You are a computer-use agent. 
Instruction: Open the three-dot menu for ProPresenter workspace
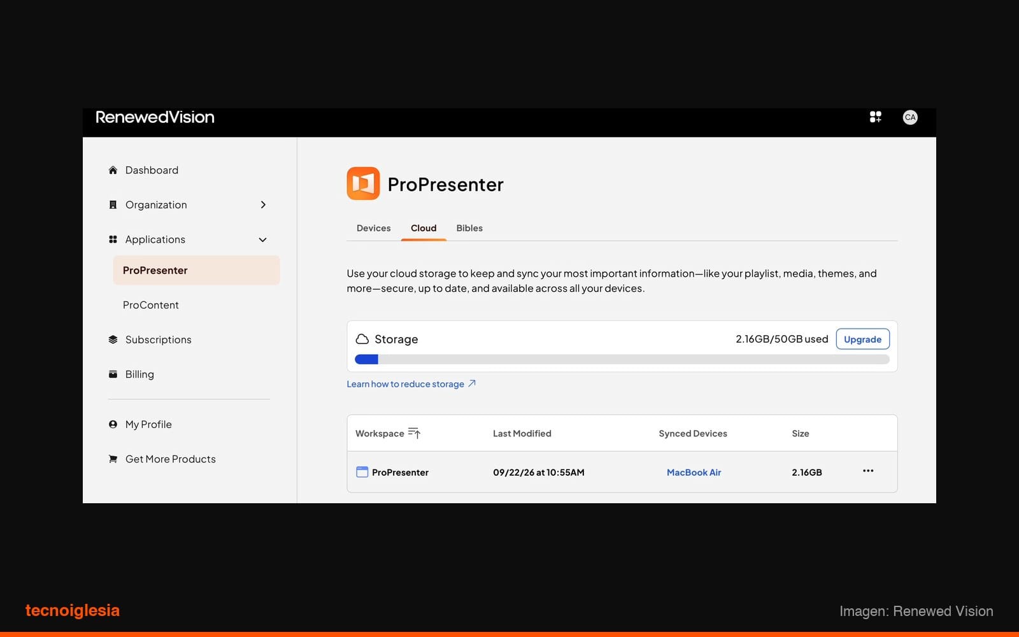(868, 471)
